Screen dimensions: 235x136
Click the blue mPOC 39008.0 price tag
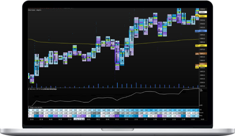pos(200,31)
